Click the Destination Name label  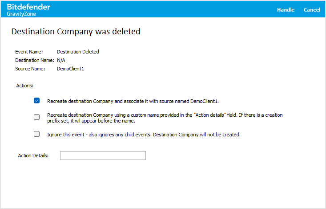click(35, 60)
